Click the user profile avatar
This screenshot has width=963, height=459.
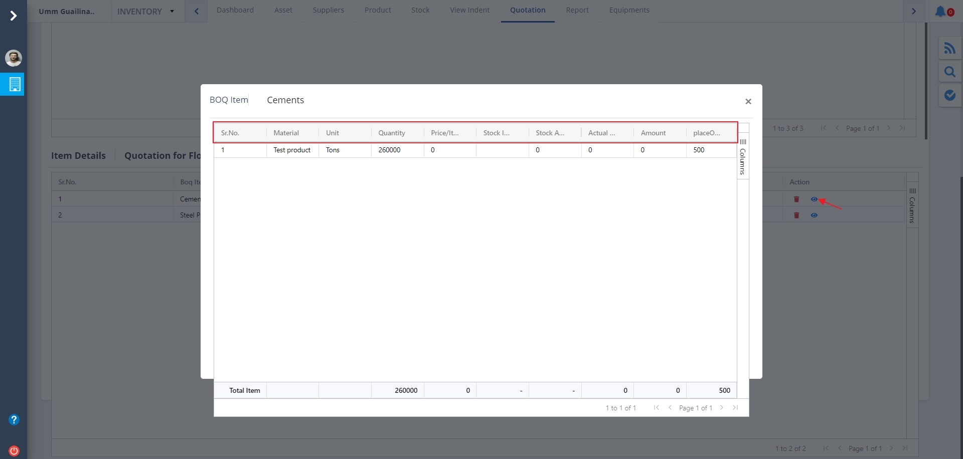(x=14, y=58)
